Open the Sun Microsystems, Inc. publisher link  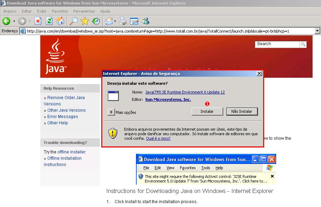pos(168,99)
